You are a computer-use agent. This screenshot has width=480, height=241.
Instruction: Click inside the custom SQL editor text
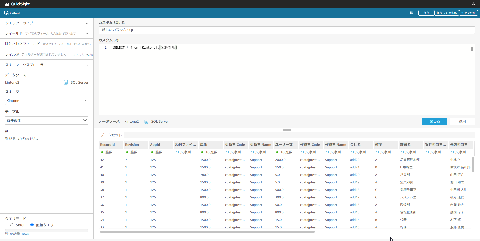[145, 47]
